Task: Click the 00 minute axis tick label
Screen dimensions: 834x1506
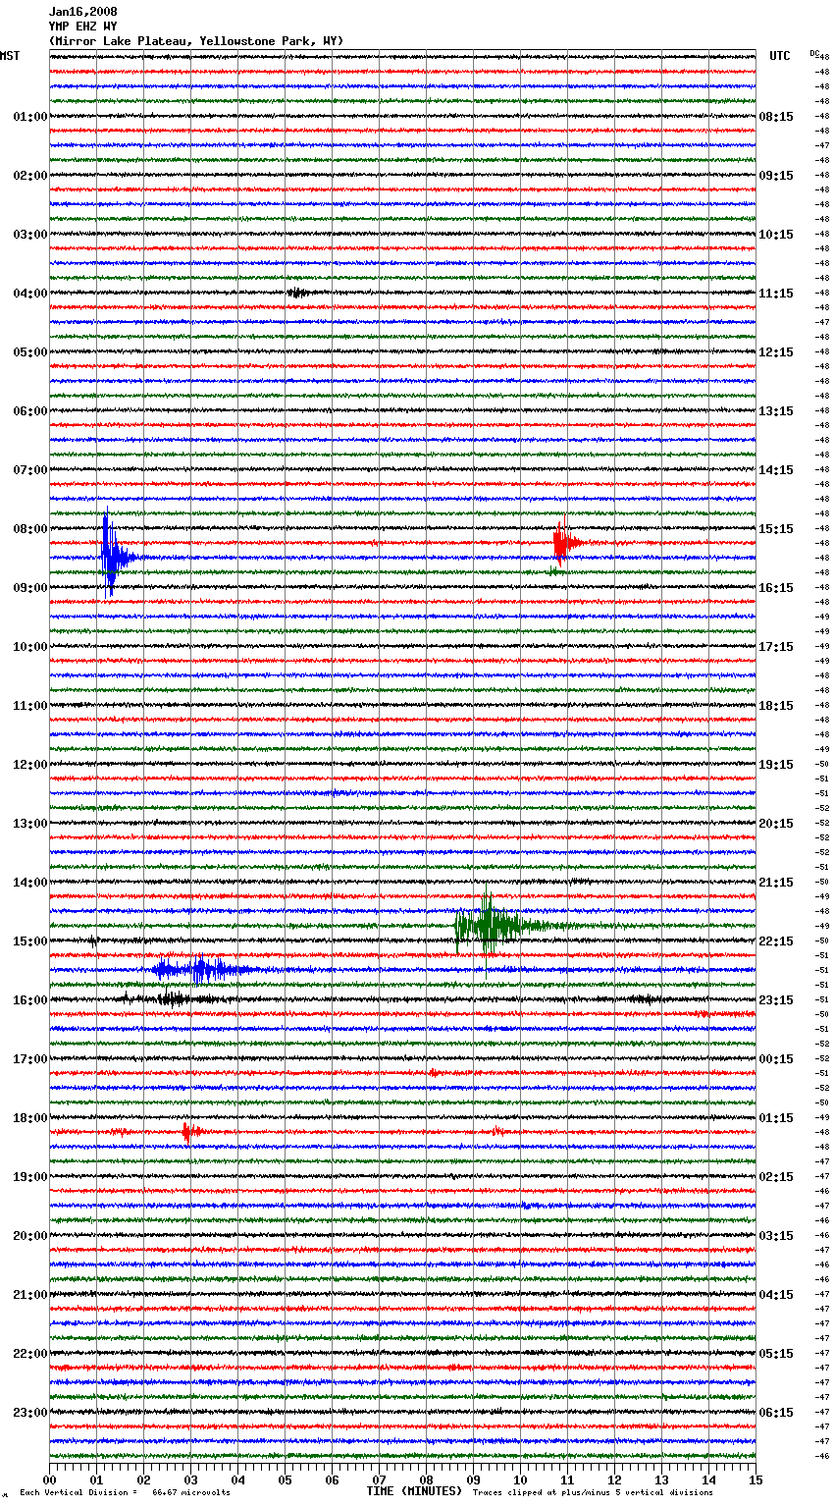Action: coord(49,1479)
